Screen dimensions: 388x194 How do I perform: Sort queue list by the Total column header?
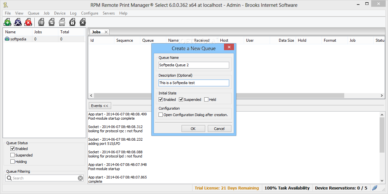71,32
